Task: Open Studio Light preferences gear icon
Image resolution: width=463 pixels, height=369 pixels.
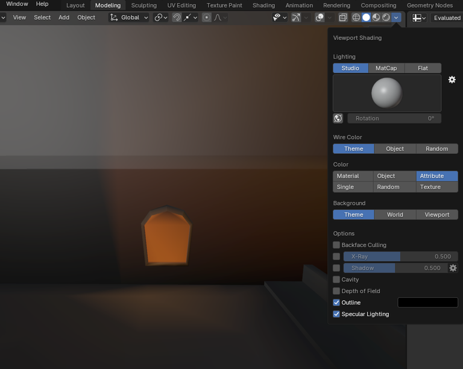Action: [x=452, y=80]
